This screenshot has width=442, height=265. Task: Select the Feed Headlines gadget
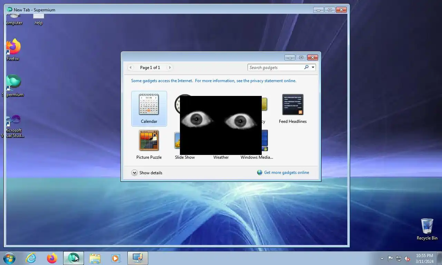point(292,108)
